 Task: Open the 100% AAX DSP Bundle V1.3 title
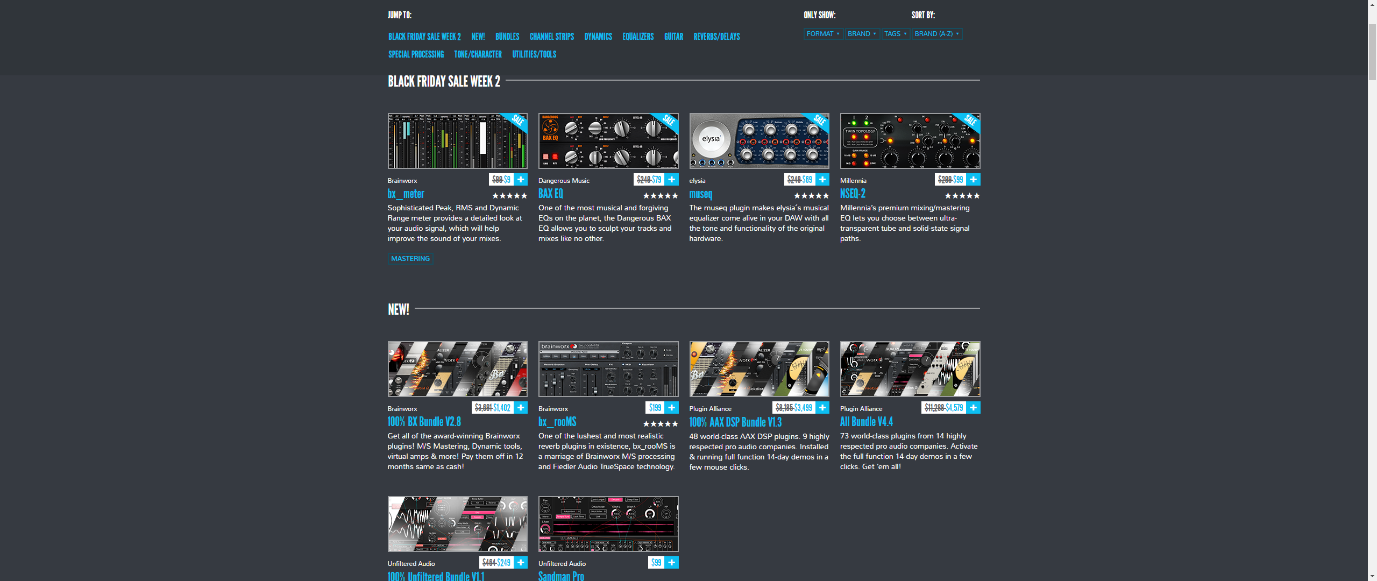pyautogui.click(x=735, y=422)
